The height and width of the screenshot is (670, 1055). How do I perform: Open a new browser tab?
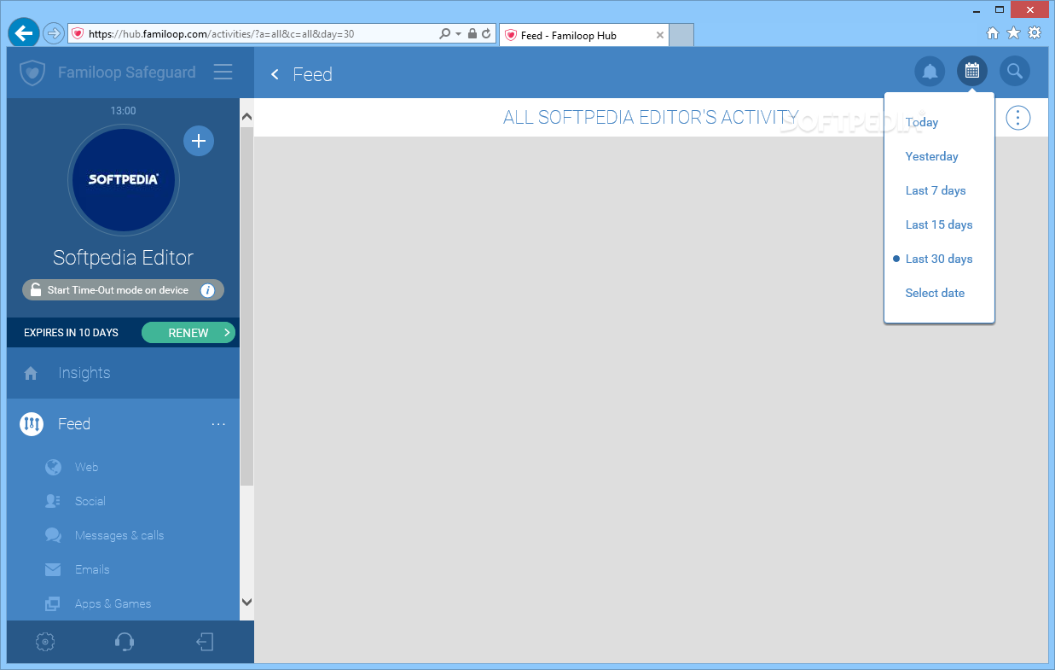click(681, 35)
